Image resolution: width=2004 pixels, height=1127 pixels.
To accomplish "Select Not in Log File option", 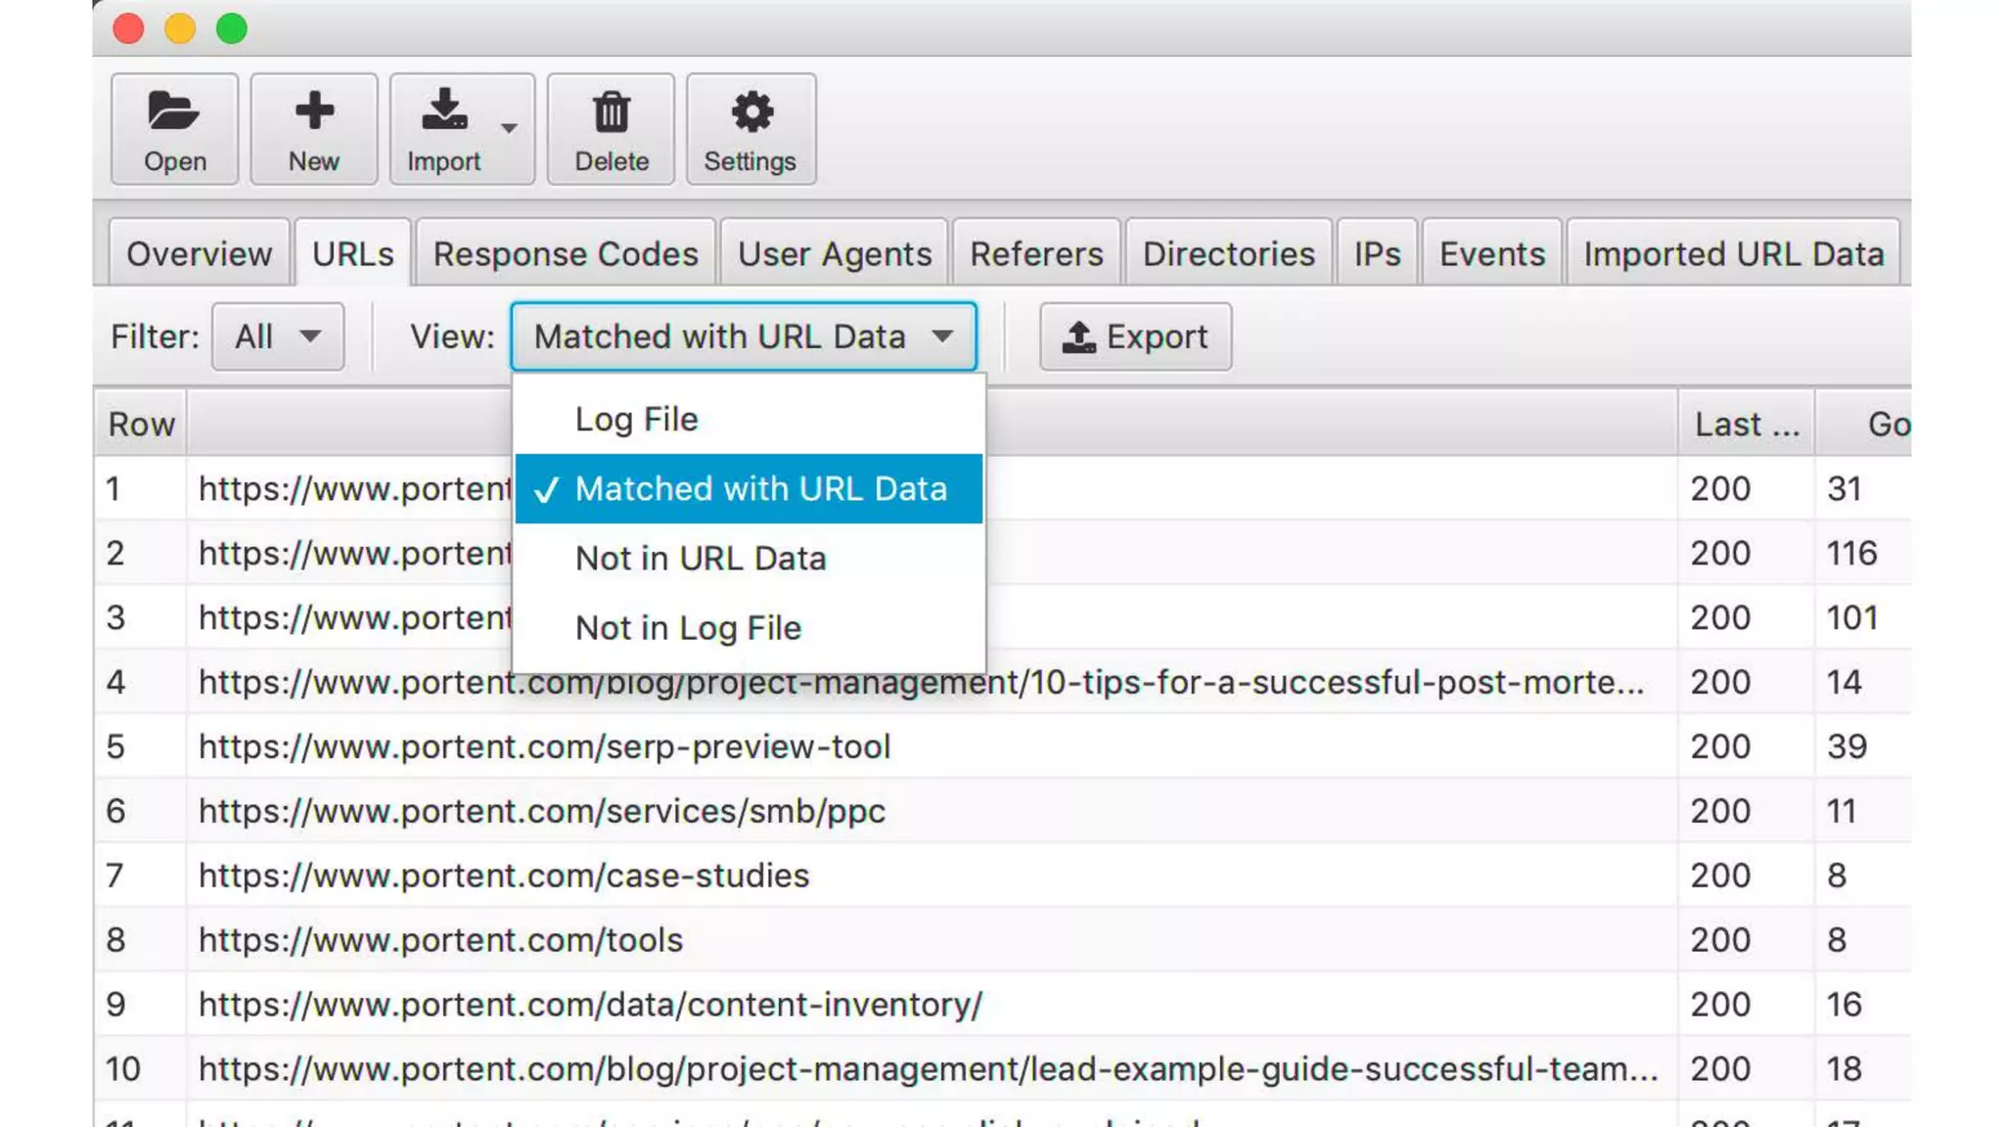I will (688, 628).
